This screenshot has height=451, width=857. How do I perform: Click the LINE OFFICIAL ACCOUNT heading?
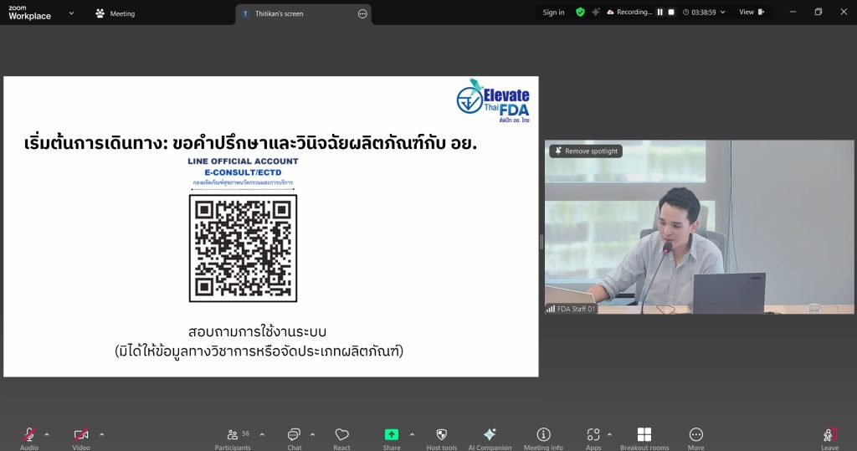pos(244,161)
